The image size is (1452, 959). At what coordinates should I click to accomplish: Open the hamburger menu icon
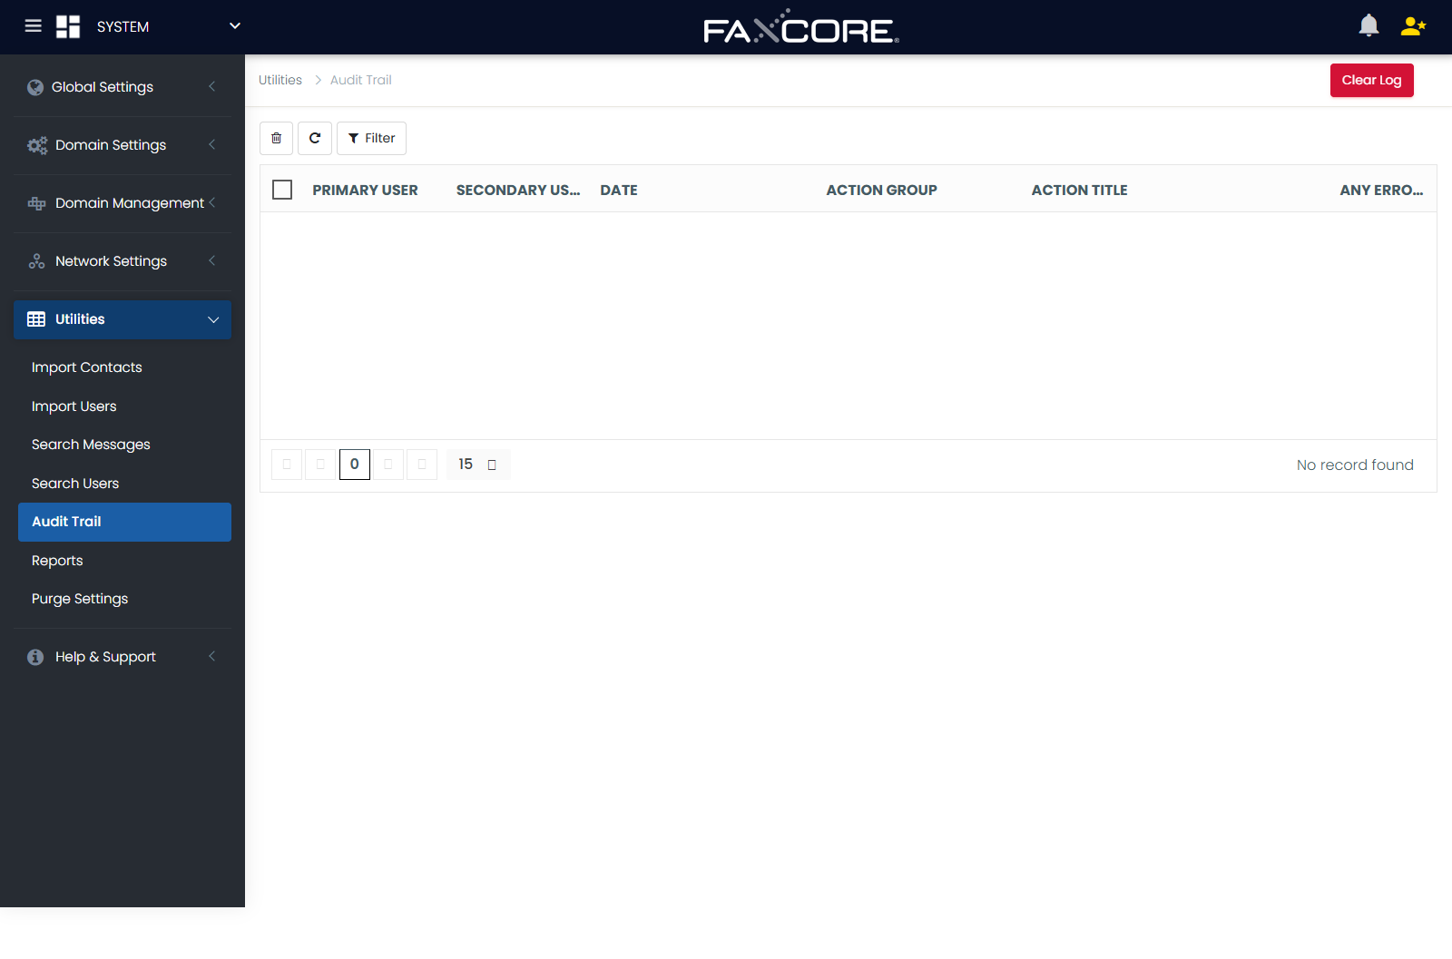[x=34, y=26]
